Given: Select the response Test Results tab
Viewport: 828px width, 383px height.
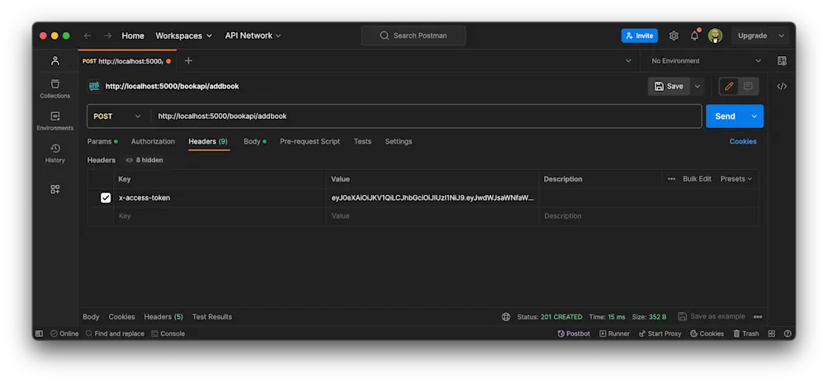Looking at the screenshot, I should 212,317.
